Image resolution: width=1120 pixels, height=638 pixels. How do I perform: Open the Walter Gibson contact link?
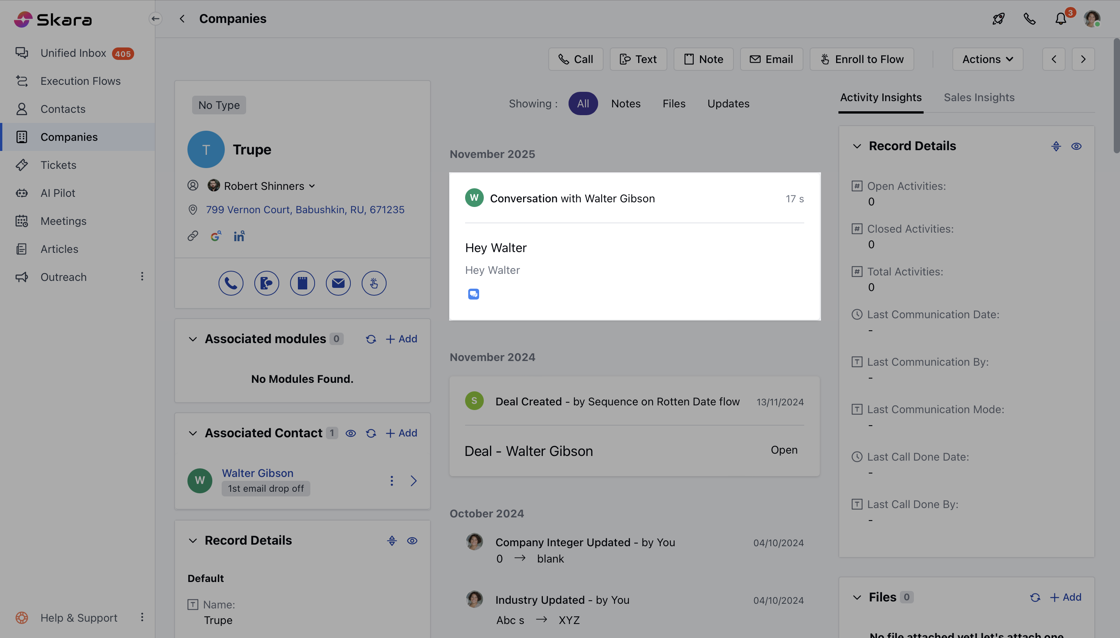coord(257,473)
